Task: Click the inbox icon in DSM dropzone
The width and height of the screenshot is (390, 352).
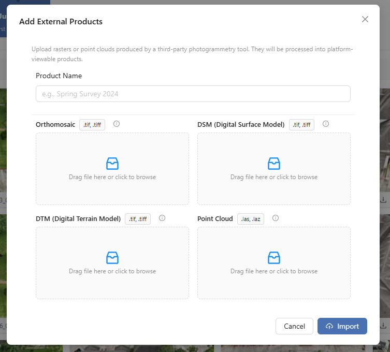Action: click(274, 164)
